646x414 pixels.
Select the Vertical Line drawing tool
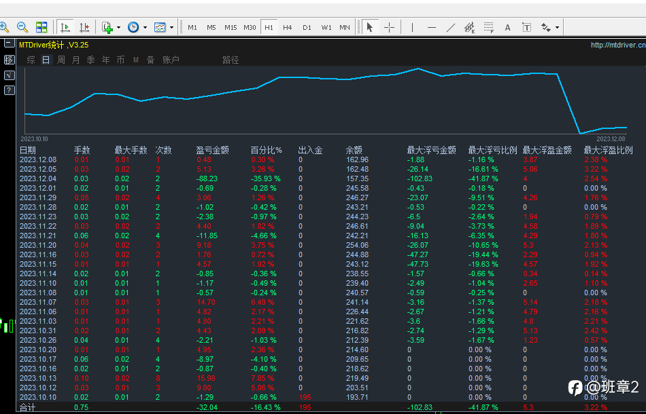tap(412, 27)
